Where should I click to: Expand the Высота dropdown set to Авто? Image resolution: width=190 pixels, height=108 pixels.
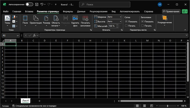[x=120, y=21]
